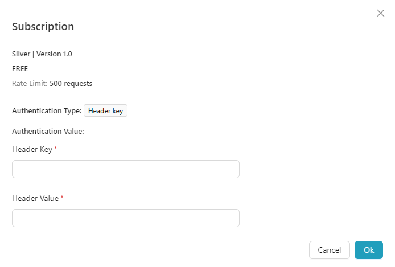Click the Subscription dialog heading

click(43, 26)
